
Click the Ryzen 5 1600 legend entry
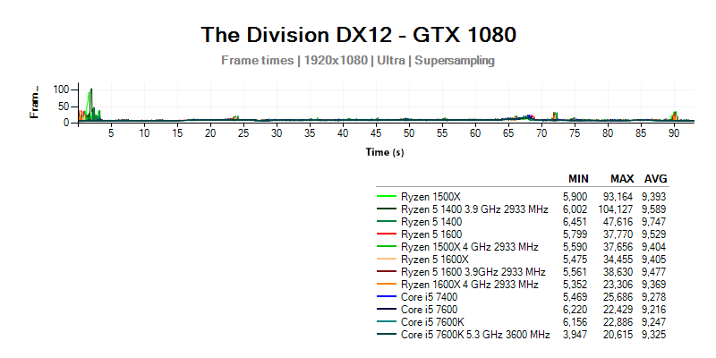431,234
